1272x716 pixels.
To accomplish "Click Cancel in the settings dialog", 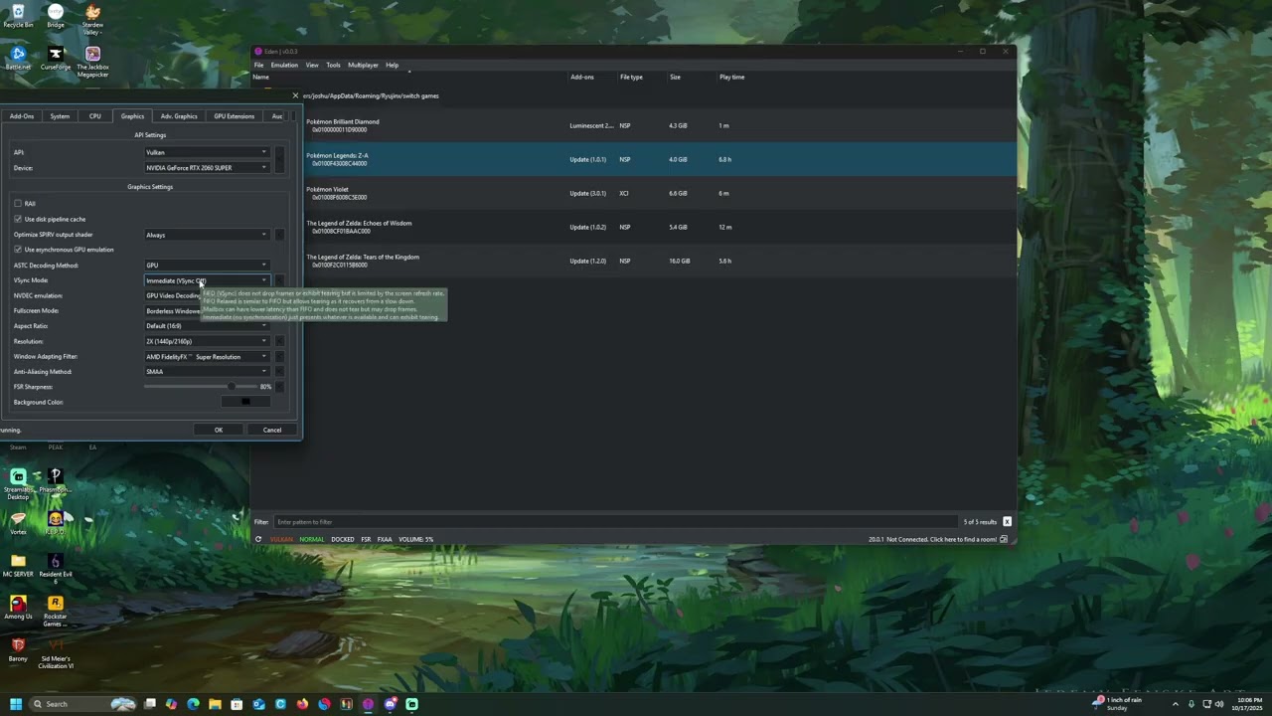I will coord(272,430).
